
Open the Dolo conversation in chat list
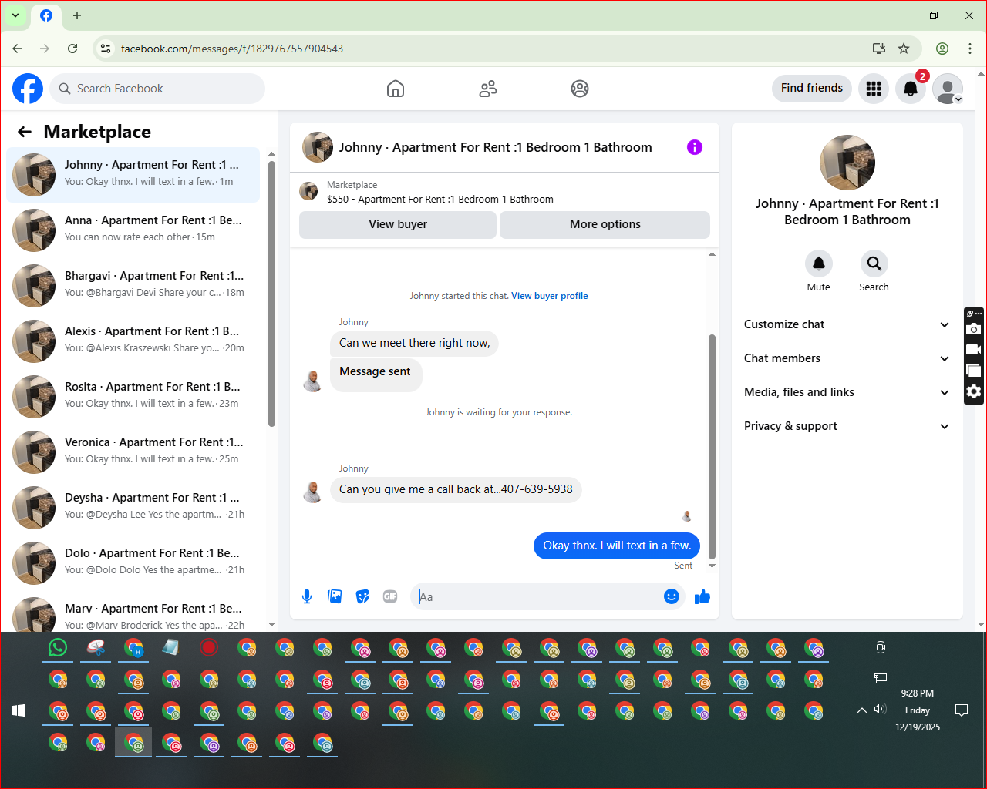point(133,563)
